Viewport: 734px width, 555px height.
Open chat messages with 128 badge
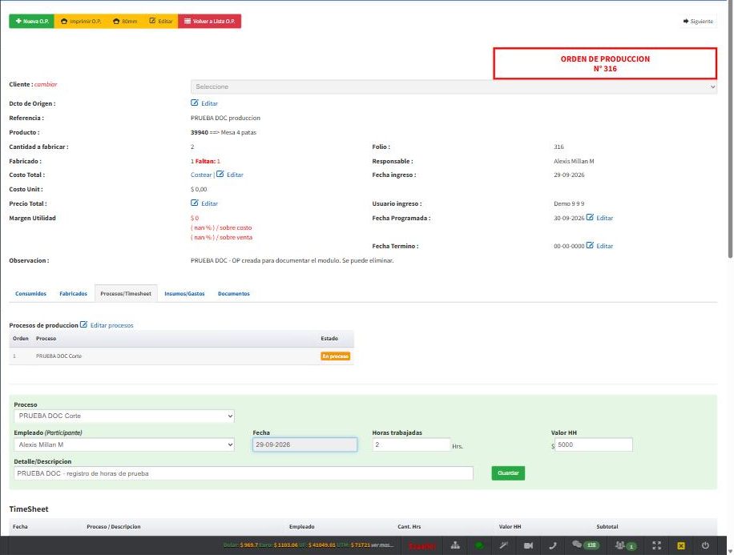585,545
